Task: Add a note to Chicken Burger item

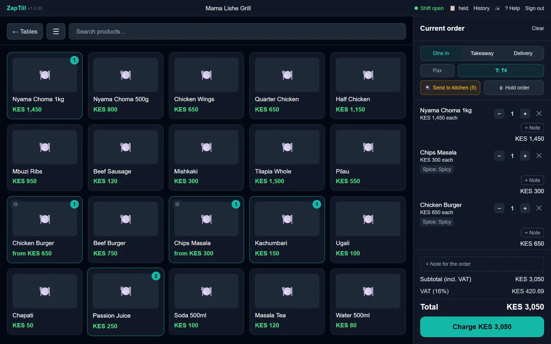Action: pyautogui.click(x=532, y=233)
